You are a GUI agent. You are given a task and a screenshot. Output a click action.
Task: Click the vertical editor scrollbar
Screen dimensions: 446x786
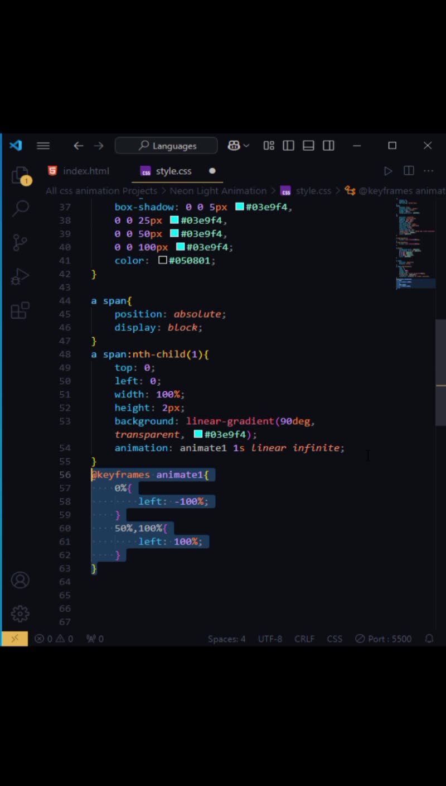click(x=440, y=372)
